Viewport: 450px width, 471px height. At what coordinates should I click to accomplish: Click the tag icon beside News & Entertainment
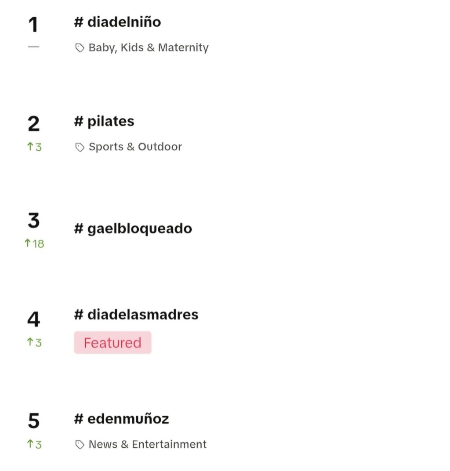pos(80,445)
